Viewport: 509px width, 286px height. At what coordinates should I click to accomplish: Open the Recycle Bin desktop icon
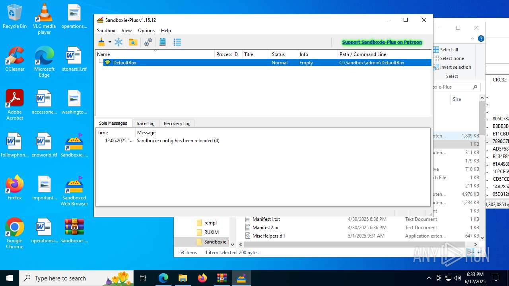[15, 17]
